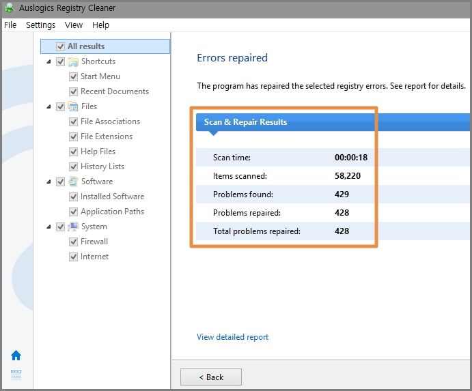Click the Files category icon
This screenshot has width=472, height=391.
coord(73,106)
